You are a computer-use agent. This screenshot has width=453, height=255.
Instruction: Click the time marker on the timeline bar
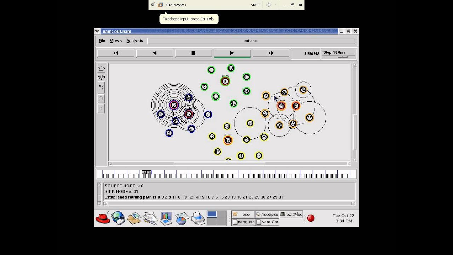(147, 172)
